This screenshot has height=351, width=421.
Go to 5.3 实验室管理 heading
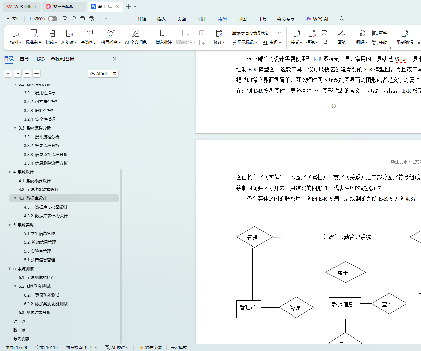[38, 251]
